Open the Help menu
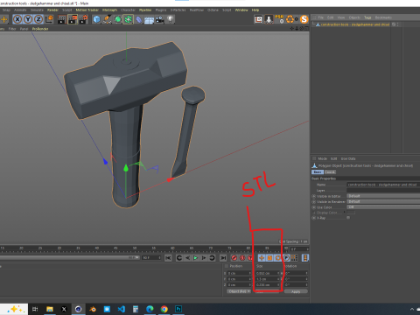 pos(255,10)
